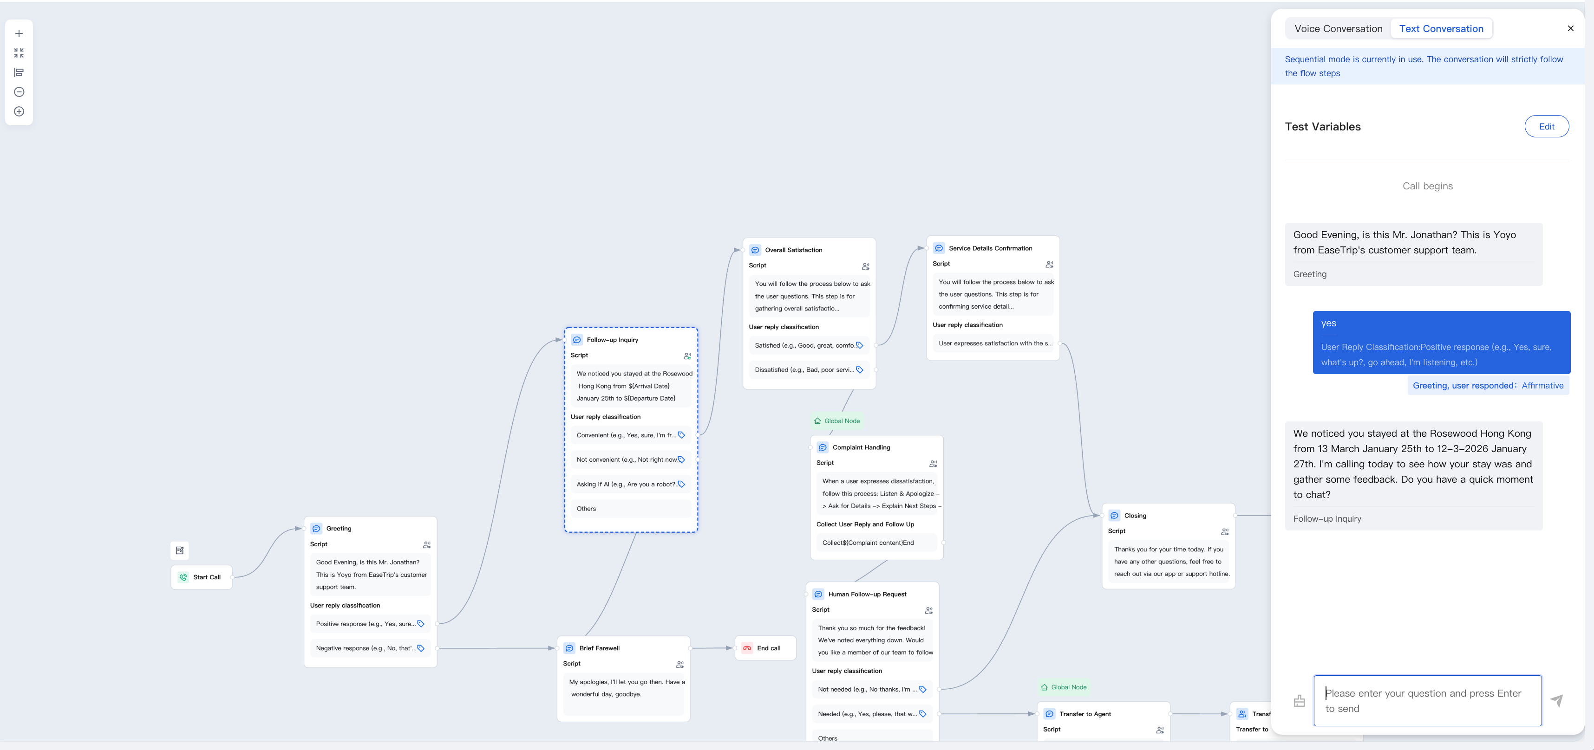Click the tag icon on the Convenient row
Image resolution: width=1594 pixels, height=750 pixels.
681,435
